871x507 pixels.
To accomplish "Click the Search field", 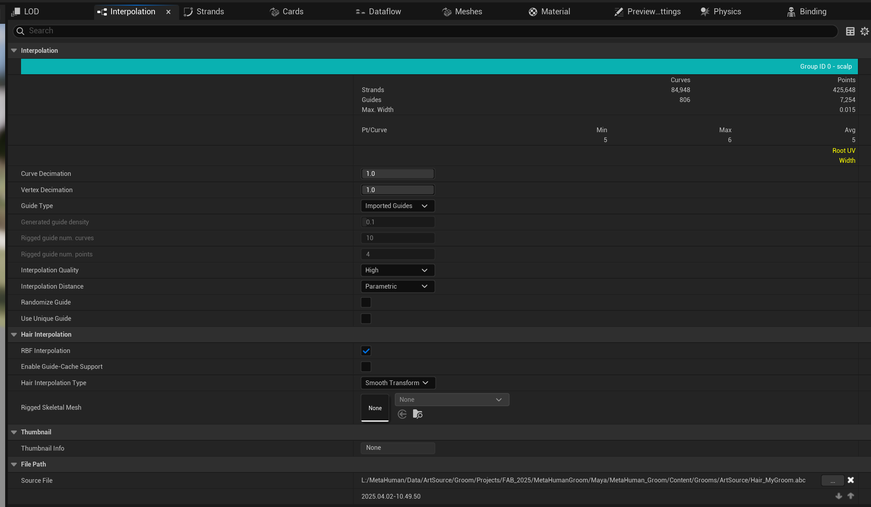I will pyautogui.click(x=425, y=31).
